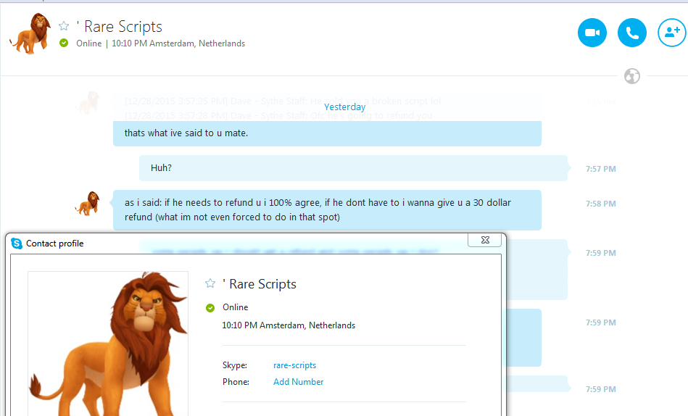Select the 'Huh?' message bubble
The image size is (688, 416).
[353, 168]
